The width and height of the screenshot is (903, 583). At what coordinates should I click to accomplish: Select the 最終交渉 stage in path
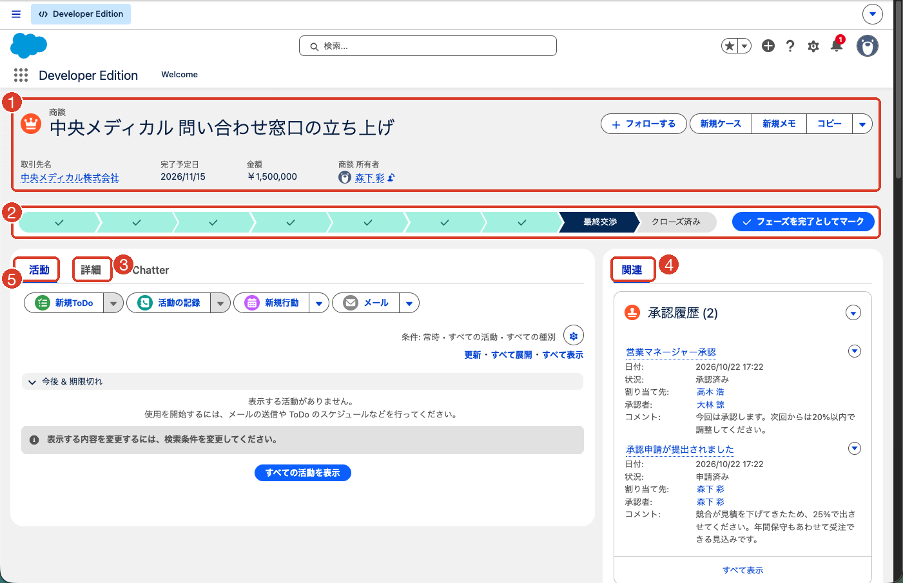599,222
